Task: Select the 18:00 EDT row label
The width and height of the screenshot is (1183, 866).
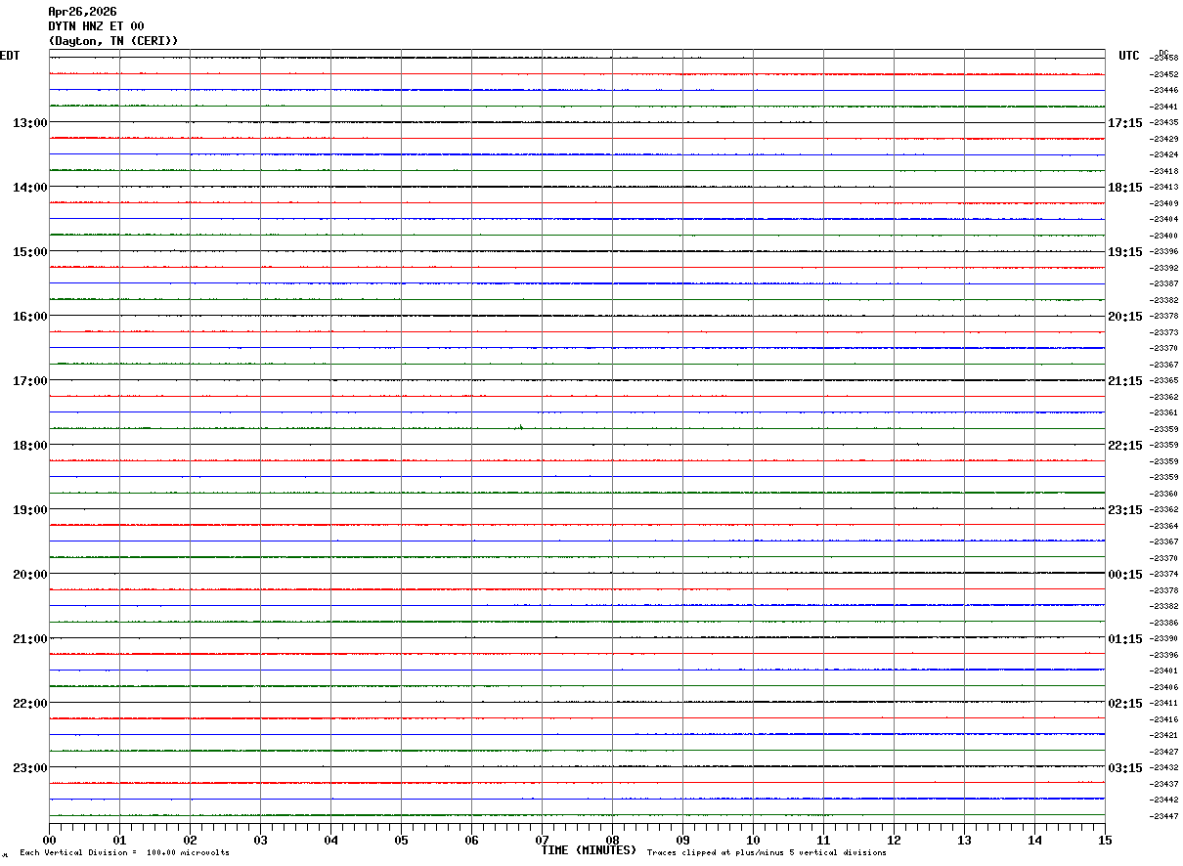Action: coord(29,445)
